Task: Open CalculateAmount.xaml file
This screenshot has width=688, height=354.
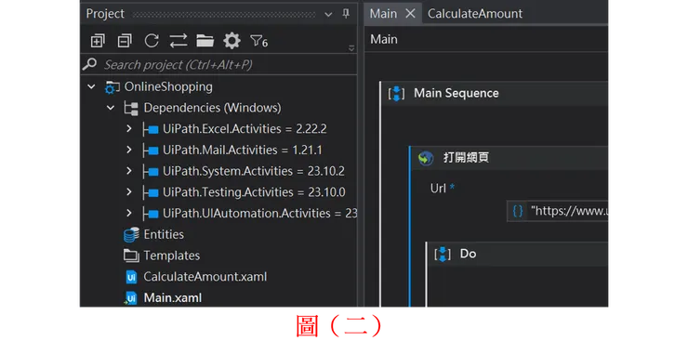Action: pos(205,277)
